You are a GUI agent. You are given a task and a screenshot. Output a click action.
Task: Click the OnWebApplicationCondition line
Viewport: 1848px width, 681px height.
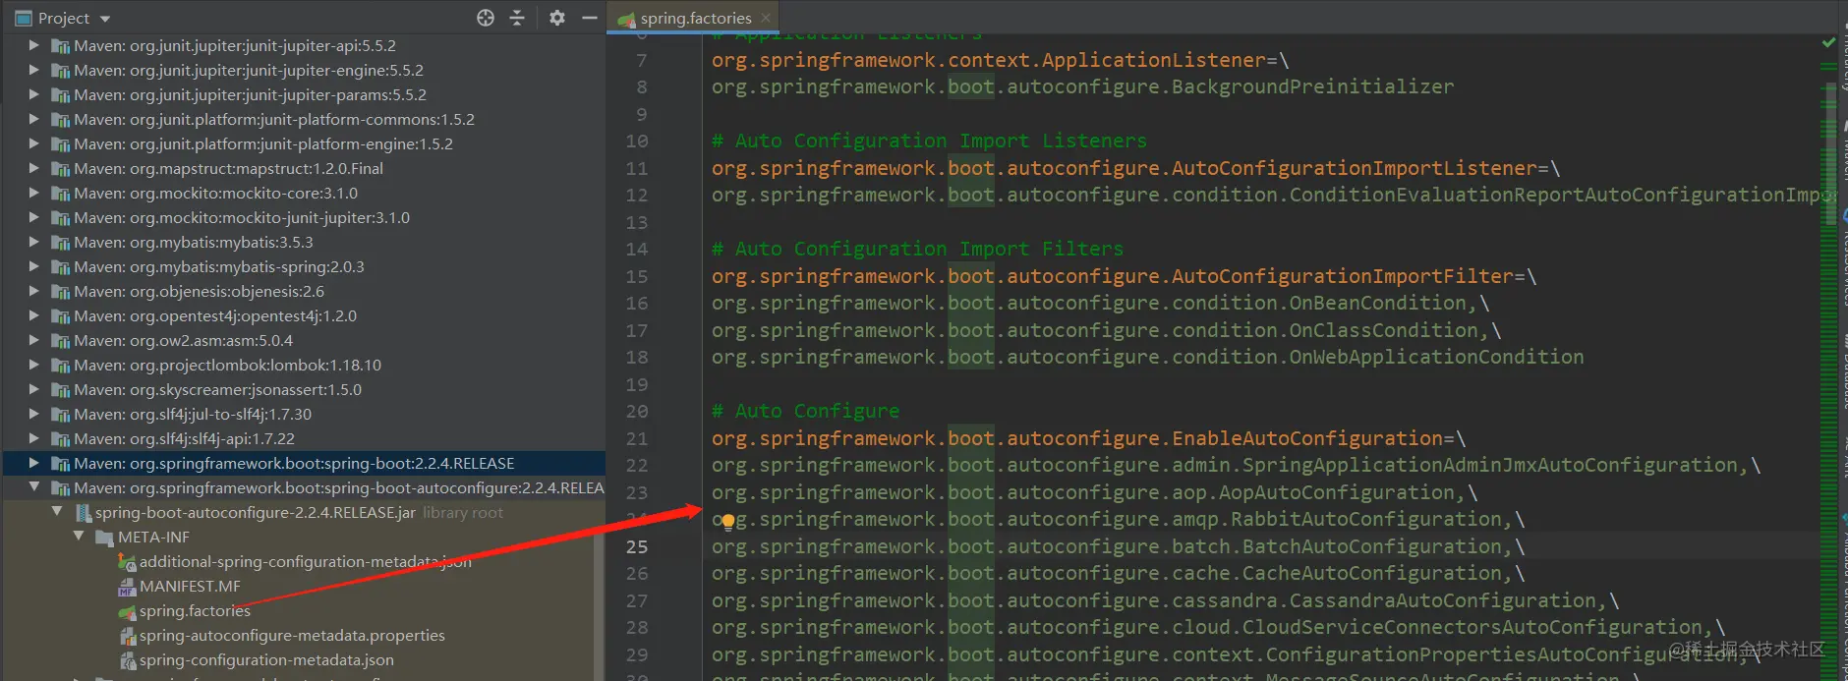point(1147,357)
